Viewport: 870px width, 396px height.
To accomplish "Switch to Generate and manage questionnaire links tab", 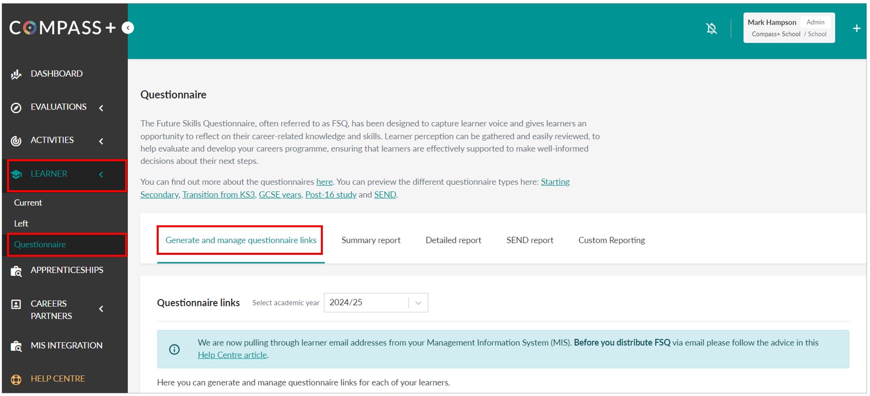I will (241, 240).
